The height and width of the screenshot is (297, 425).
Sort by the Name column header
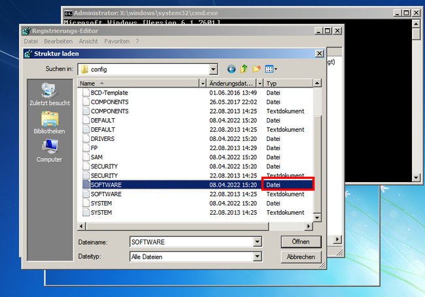(139, 84)
